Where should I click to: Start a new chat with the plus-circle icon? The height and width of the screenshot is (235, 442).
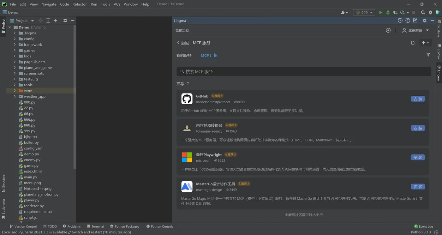(388, 30)
